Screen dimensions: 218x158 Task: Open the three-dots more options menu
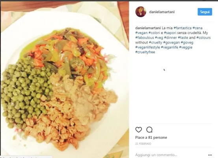tap(210, 155)
